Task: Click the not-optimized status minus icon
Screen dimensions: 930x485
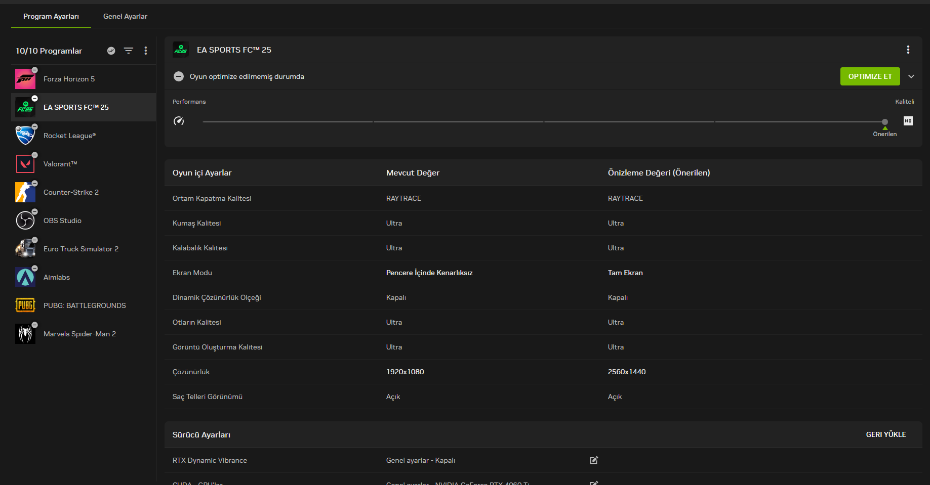Action: click(179, 76)
